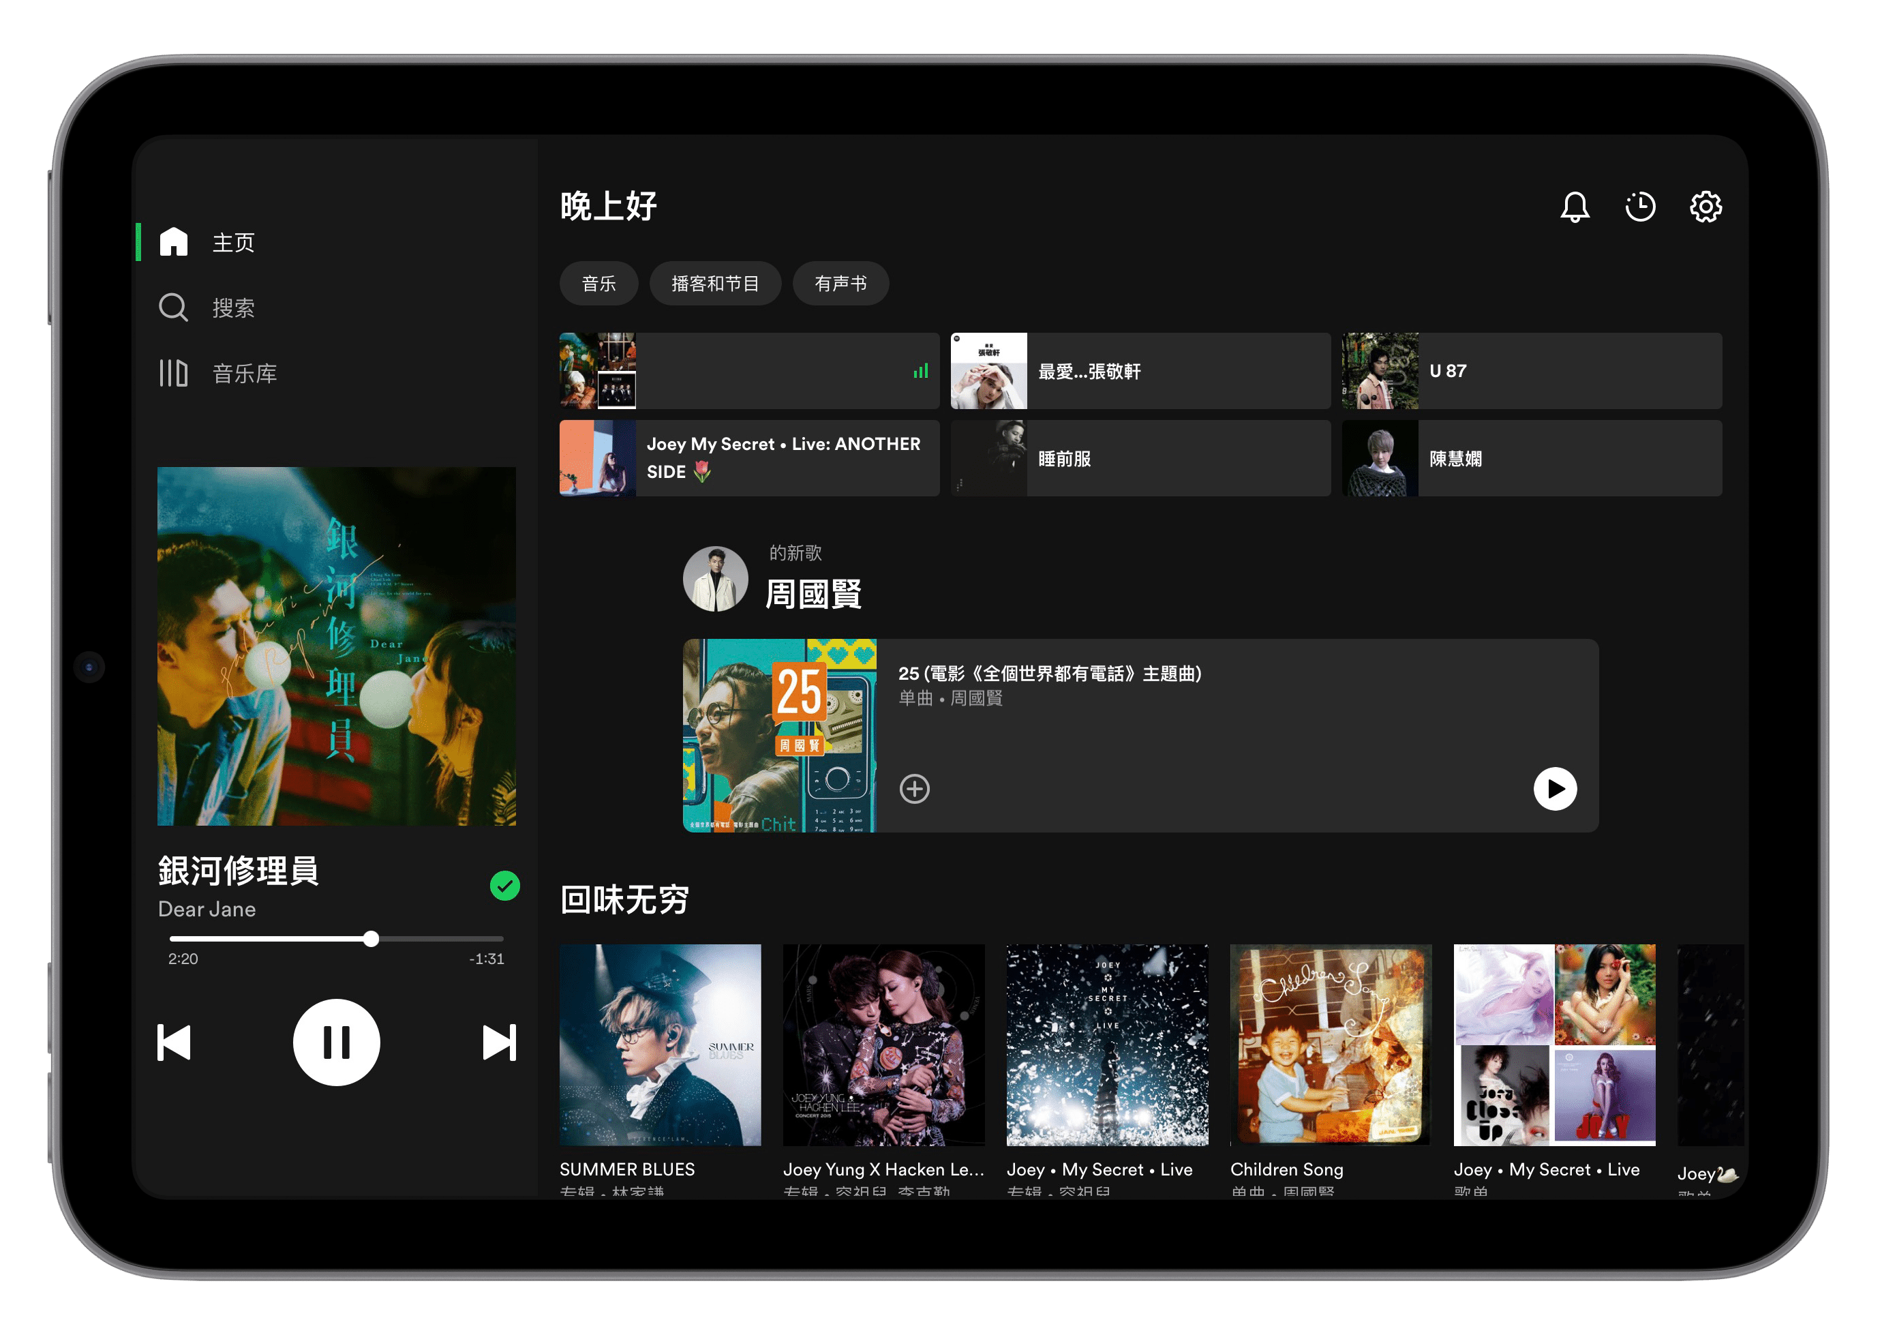Open now playing 銀河修理員 album artwork

pyautogui.click(x=336, y=646)
